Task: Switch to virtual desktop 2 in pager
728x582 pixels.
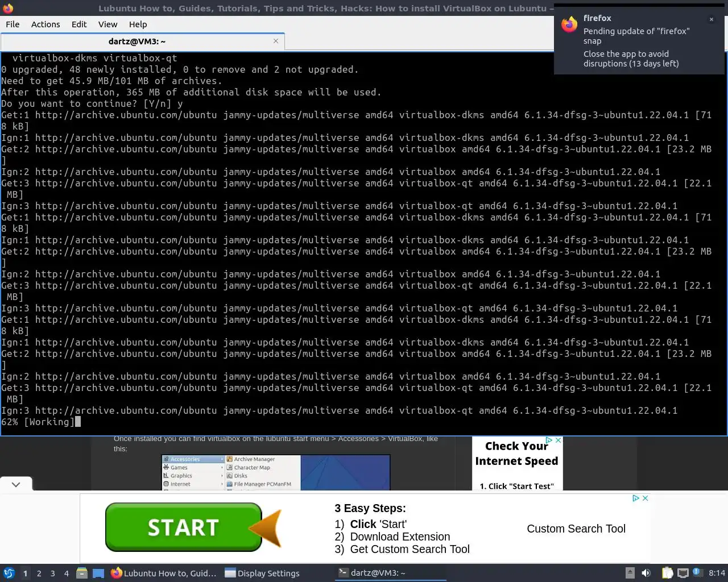Action: click(x=39, y=573)
